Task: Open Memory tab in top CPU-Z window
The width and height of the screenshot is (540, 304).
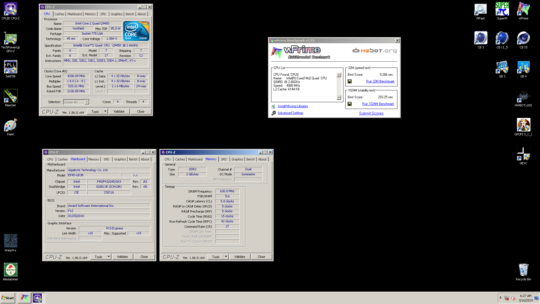Action: coord(90,14)
